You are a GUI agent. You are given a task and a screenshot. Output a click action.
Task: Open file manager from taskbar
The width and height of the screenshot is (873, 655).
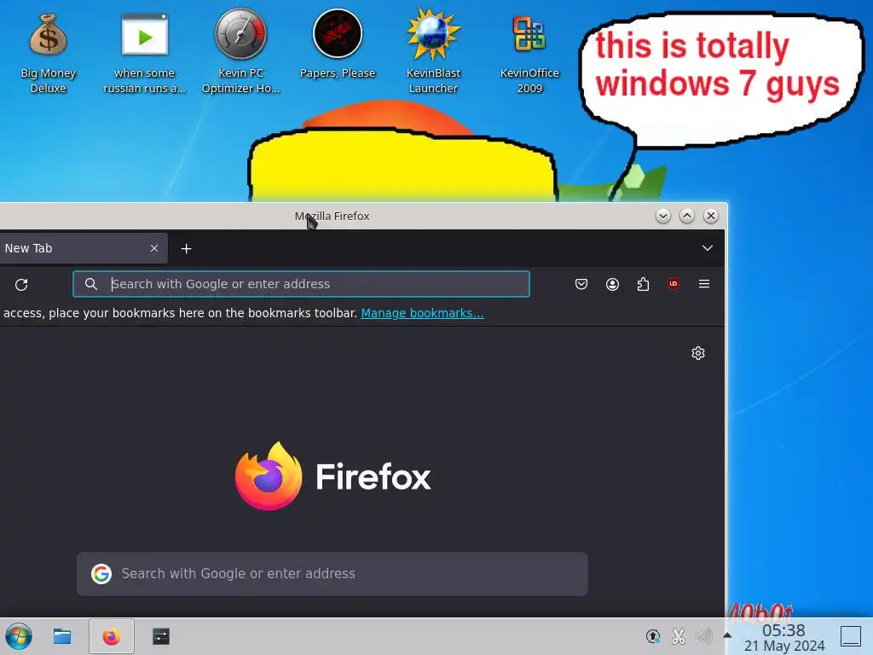point(62,636)
